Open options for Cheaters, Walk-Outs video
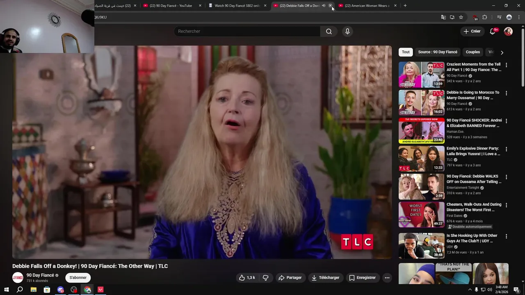The height and width of the screenshot is (295, 525). coord(506,205)
